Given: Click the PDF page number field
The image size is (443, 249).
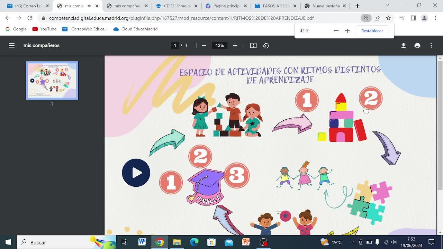Looking at the screenshot, I should pos(175,45).
